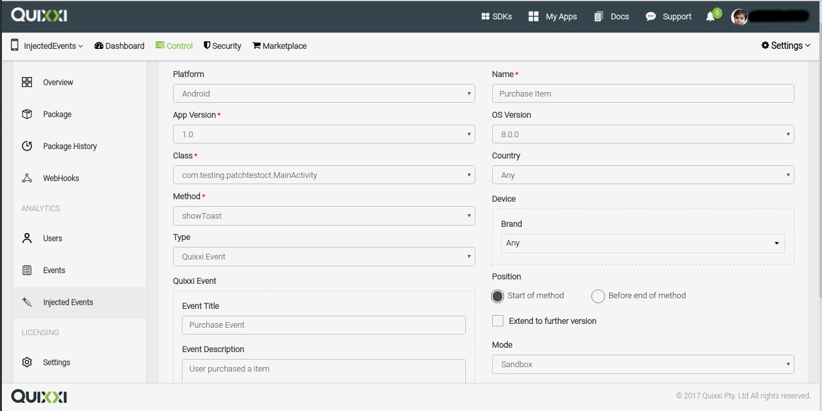Click the Dashboard gauge icon
The width and height of the screenshot is (822, 411).
coord(98,46)
